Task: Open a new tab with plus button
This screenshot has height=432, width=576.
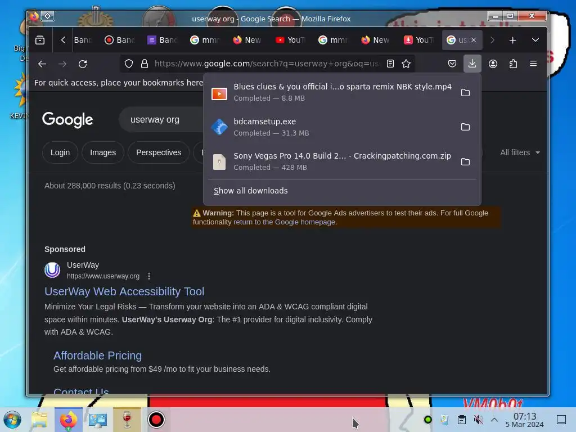Action: click(512, 40)
